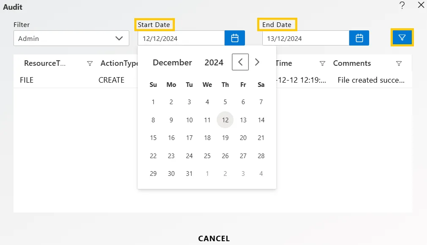Screen dimensions: 427x245
Task: Click the CANCEL button
Action: (214, 239)
